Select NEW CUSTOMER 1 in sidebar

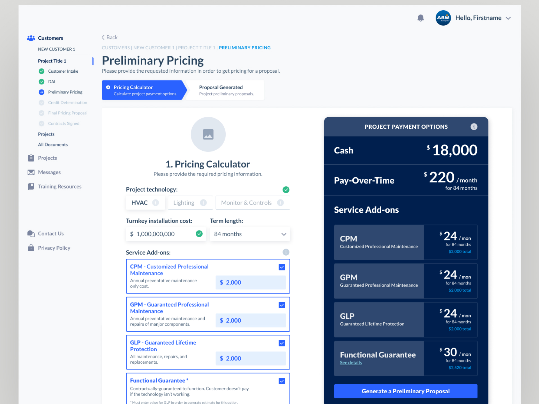[x=57, y=49]
